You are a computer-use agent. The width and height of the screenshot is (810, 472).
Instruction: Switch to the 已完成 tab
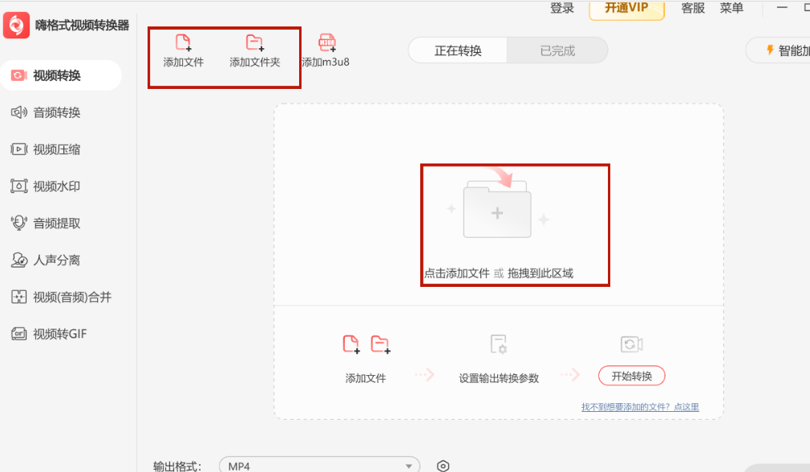pos(557,50)
